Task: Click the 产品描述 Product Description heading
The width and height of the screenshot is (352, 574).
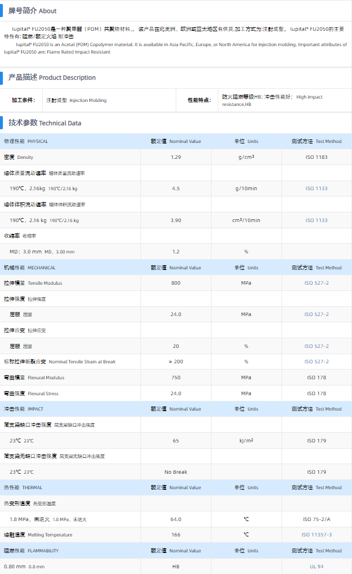Action: (52, 77)
